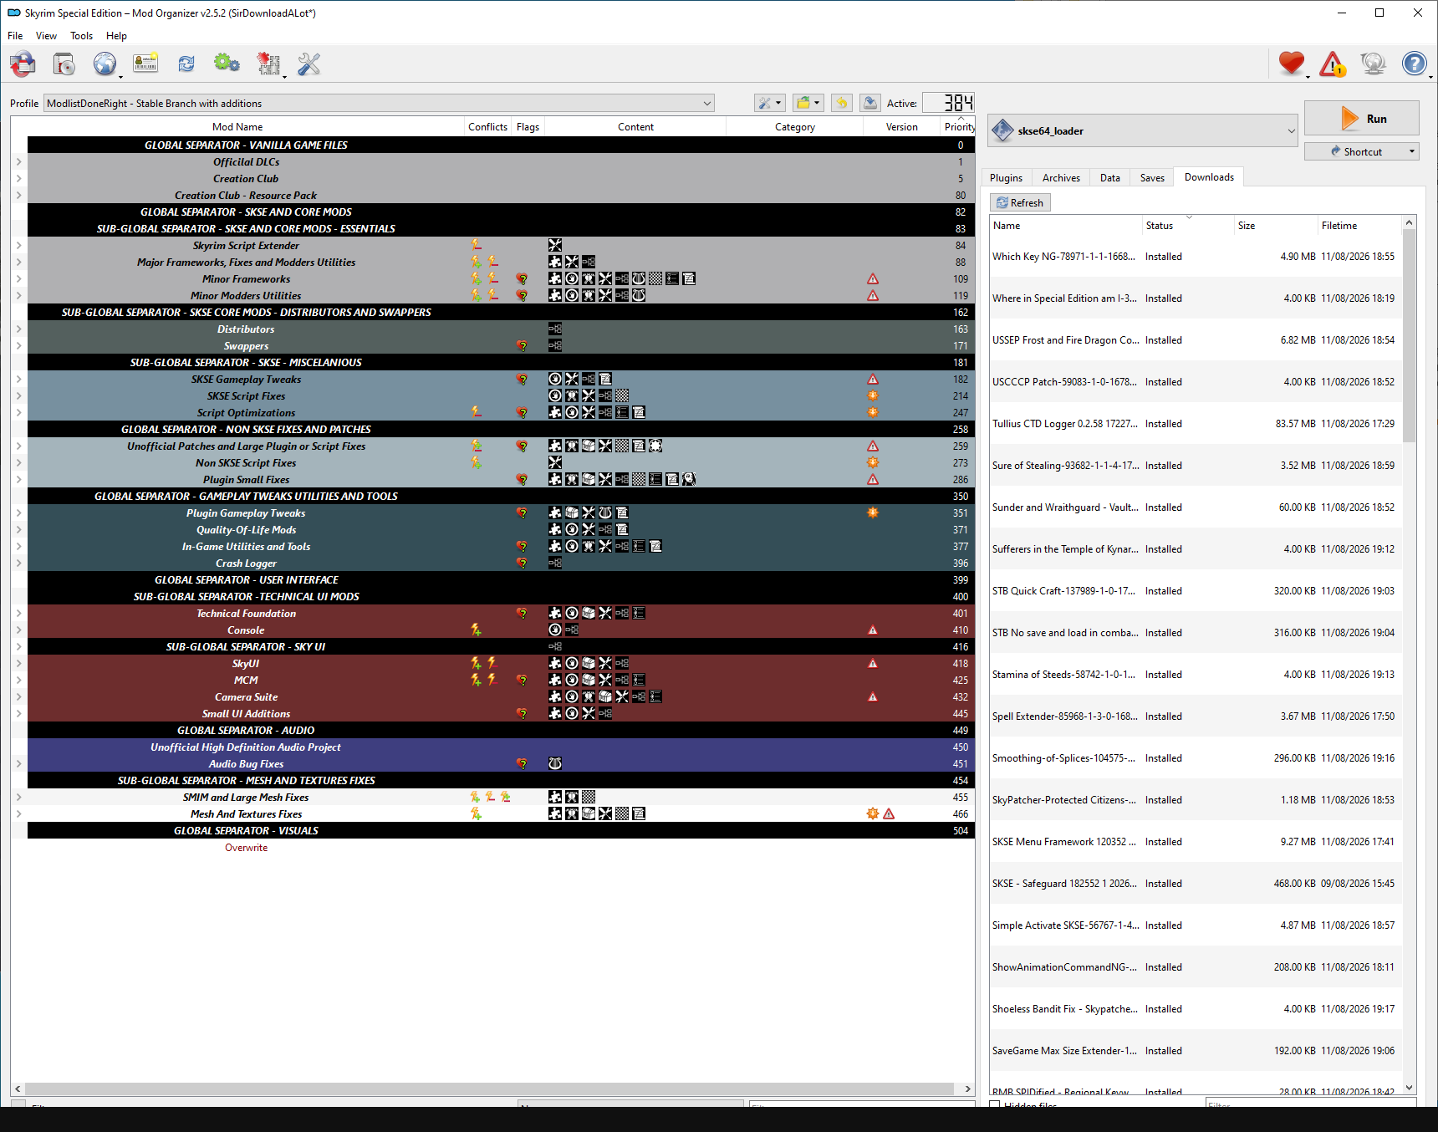The image size is (1438, 1132).
Task: Click the downloads Refresh button
Action: point(1020,202)
